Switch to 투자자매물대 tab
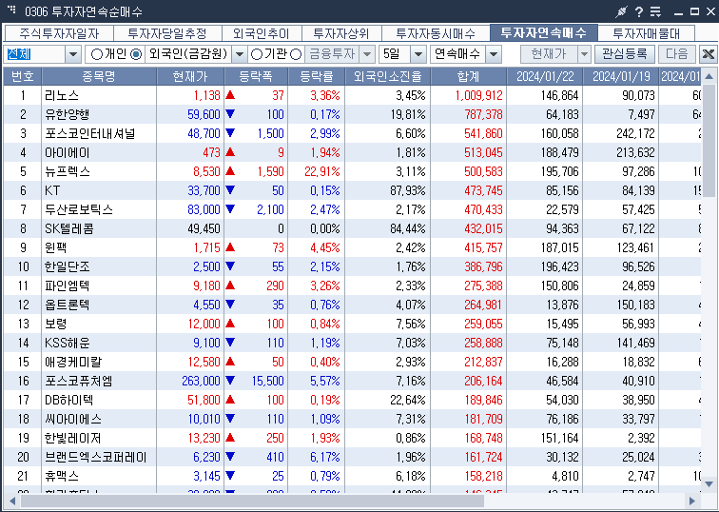This screenshot has width=719, height=512. (646, 33)
